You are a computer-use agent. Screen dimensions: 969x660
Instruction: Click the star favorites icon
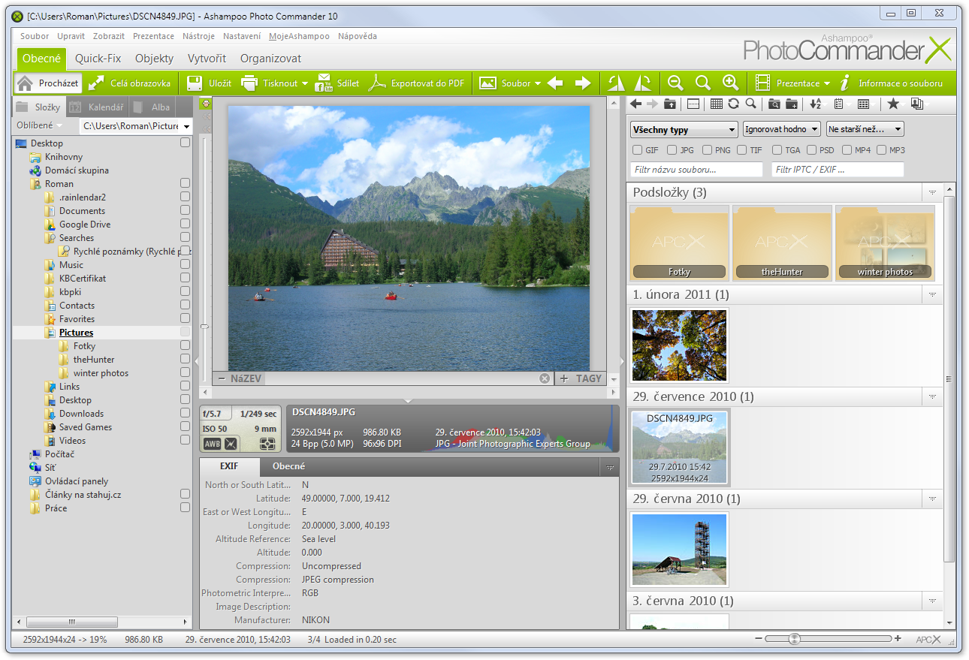[x=893, y=104]
